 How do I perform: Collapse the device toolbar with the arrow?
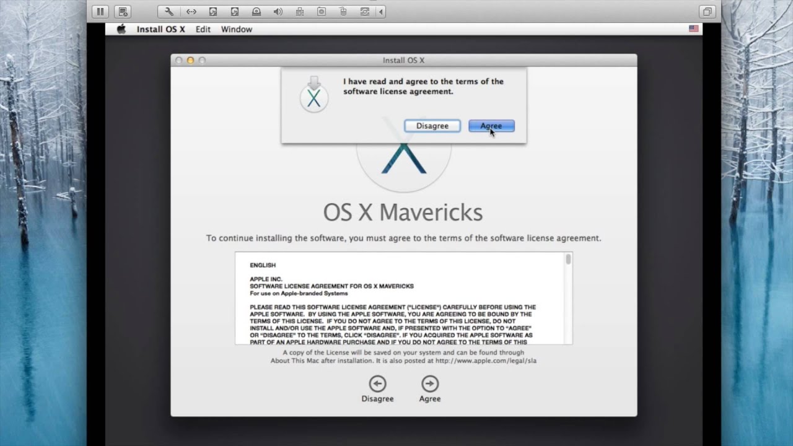pyautogui.click(x=380, y=12)
